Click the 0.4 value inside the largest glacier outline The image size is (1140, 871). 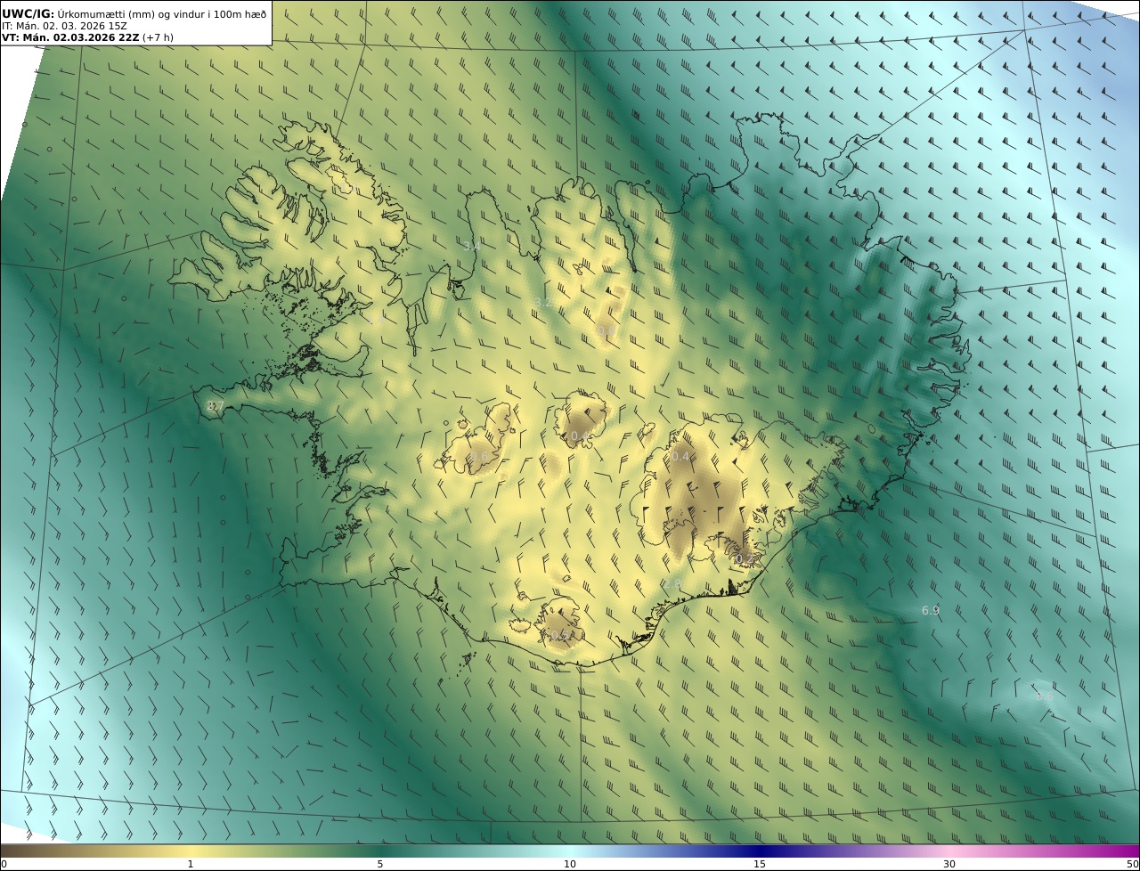pyautogui.click(x=680, y=456)
